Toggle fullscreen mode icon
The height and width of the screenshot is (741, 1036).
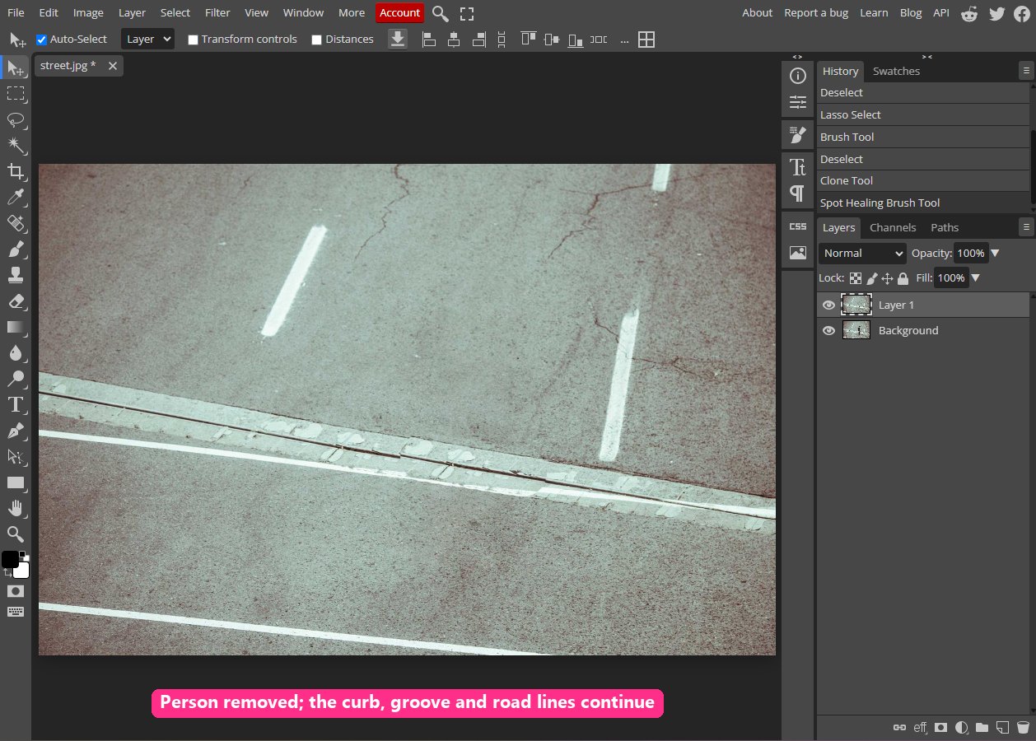(467, 13)
